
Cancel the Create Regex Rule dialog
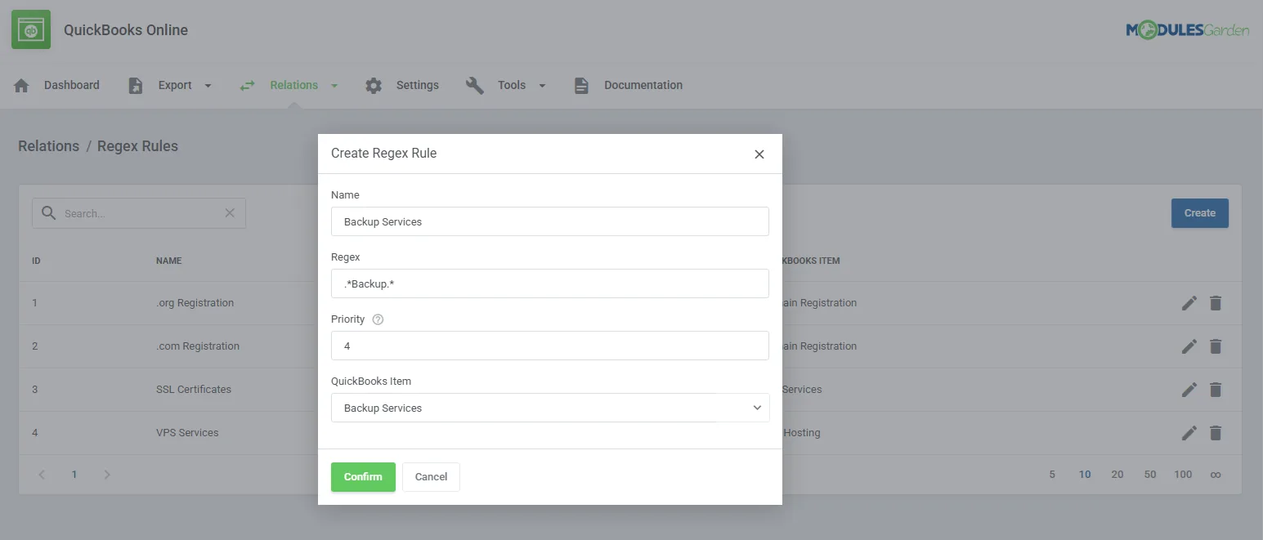431,477
